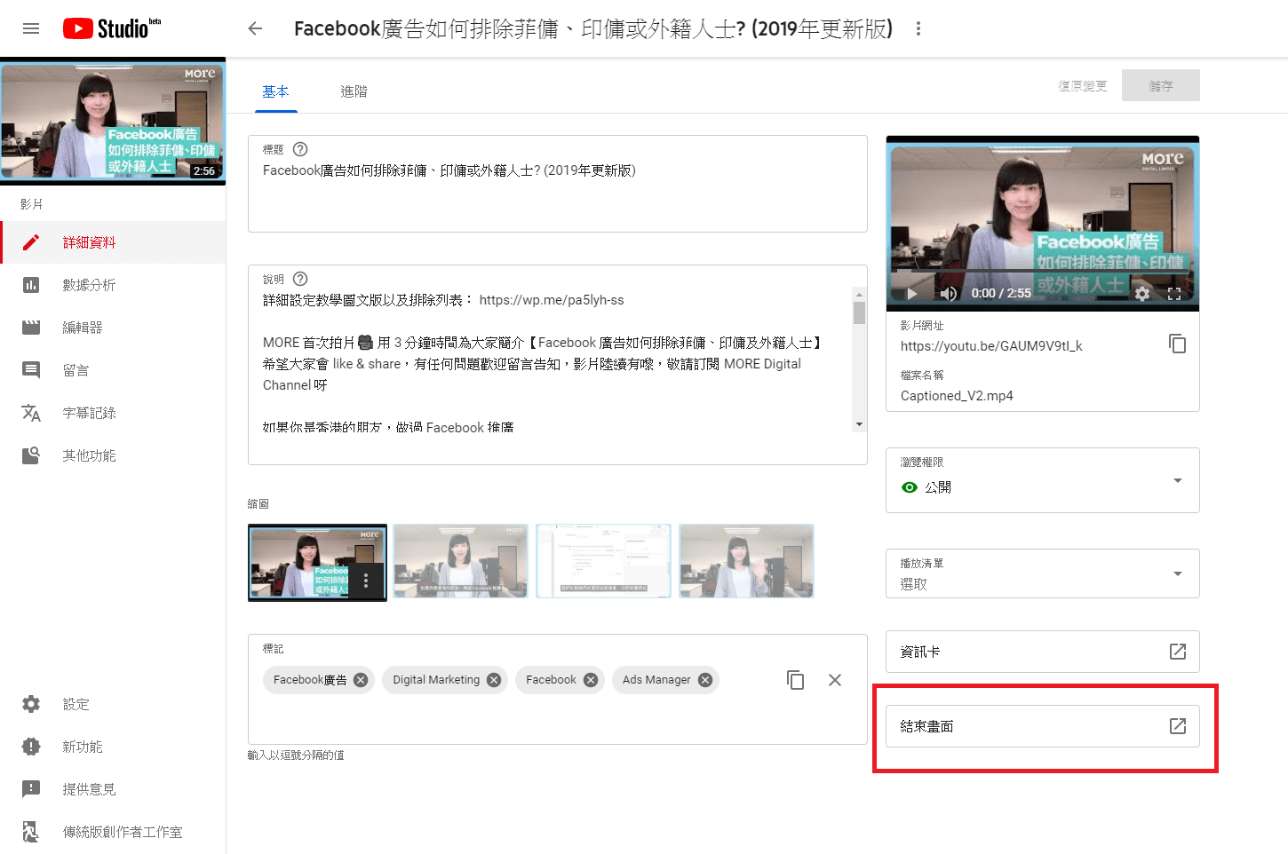1288x854 pixels.
Task: Mute the video preview volume
Action: click(x=949, y=293)
